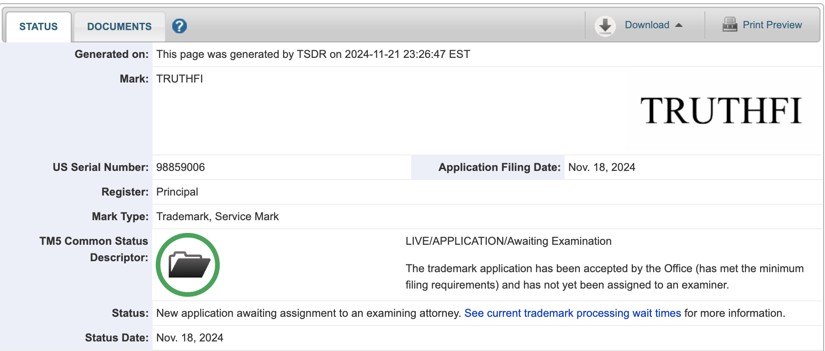Viewport: 825px width, 351px height.
Task: Open help via the blue question mark icon
Action: click(180, 26)
